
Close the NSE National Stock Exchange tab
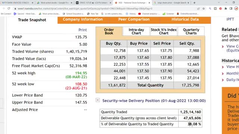[x=149, y=3]
